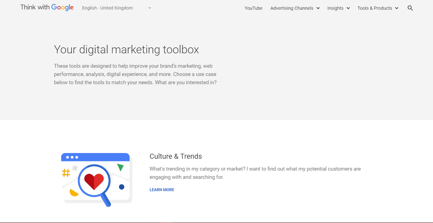The image size is (433, 223).
Task: Open the Insights nav item
Action: coord(335,8)
